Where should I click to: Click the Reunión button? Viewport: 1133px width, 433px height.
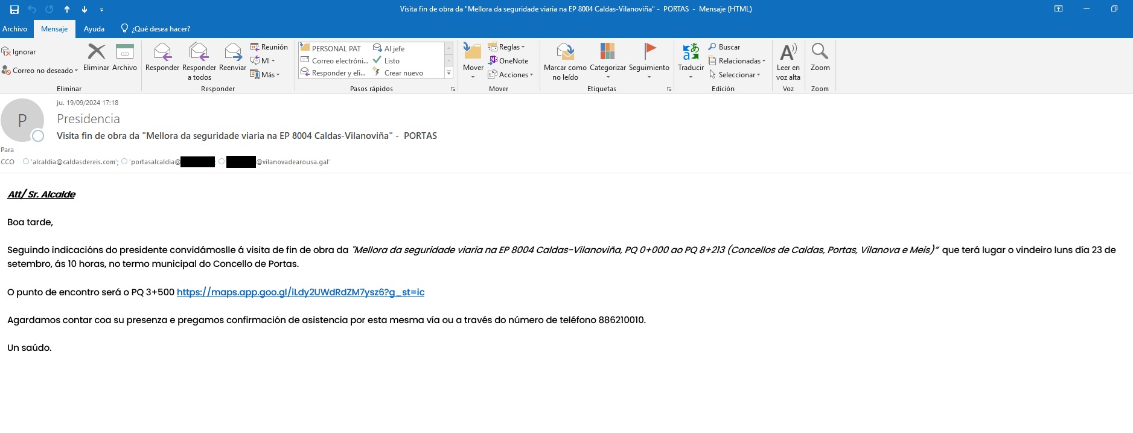[x=269, y=47]
